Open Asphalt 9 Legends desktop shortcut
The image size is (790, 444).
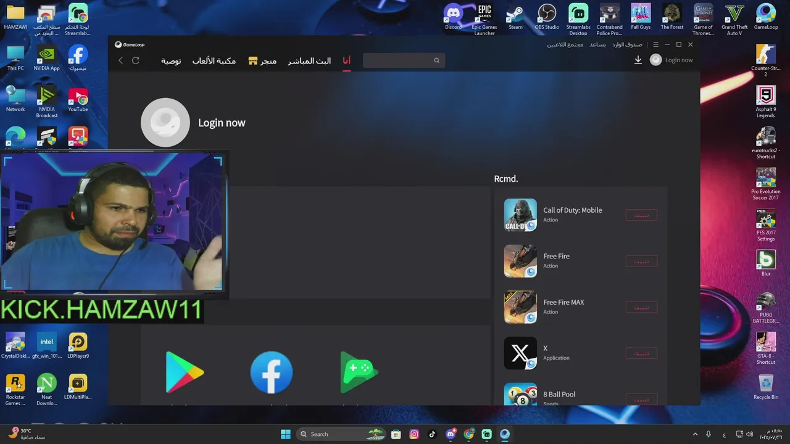point(766,102)
